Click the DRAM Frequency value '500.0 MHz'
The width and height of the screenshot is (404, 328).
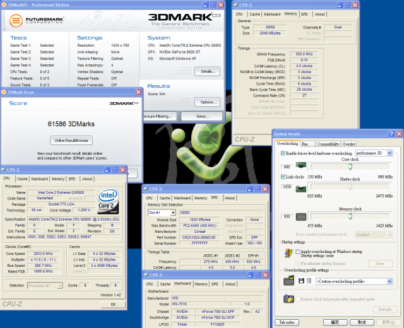[x=304, y=54]
